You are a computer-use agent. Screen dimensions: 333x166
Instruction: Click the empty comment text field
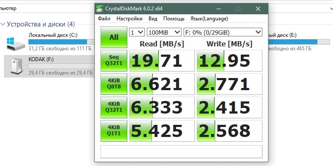pyautogui.click(x=181, y=152)
